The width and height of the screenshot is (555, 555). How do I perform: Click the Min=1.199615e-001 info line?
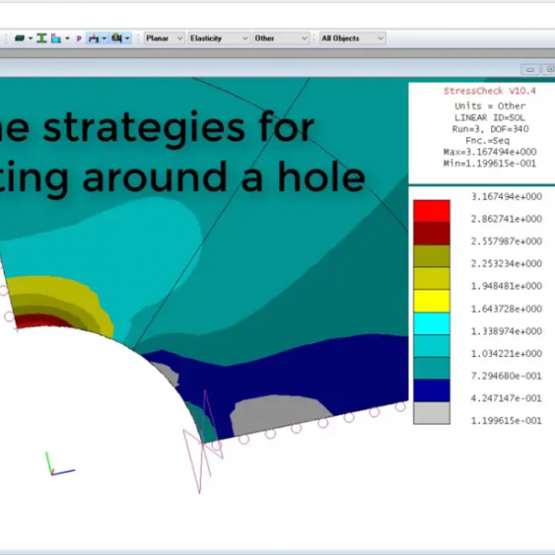(x=490, y=164)
